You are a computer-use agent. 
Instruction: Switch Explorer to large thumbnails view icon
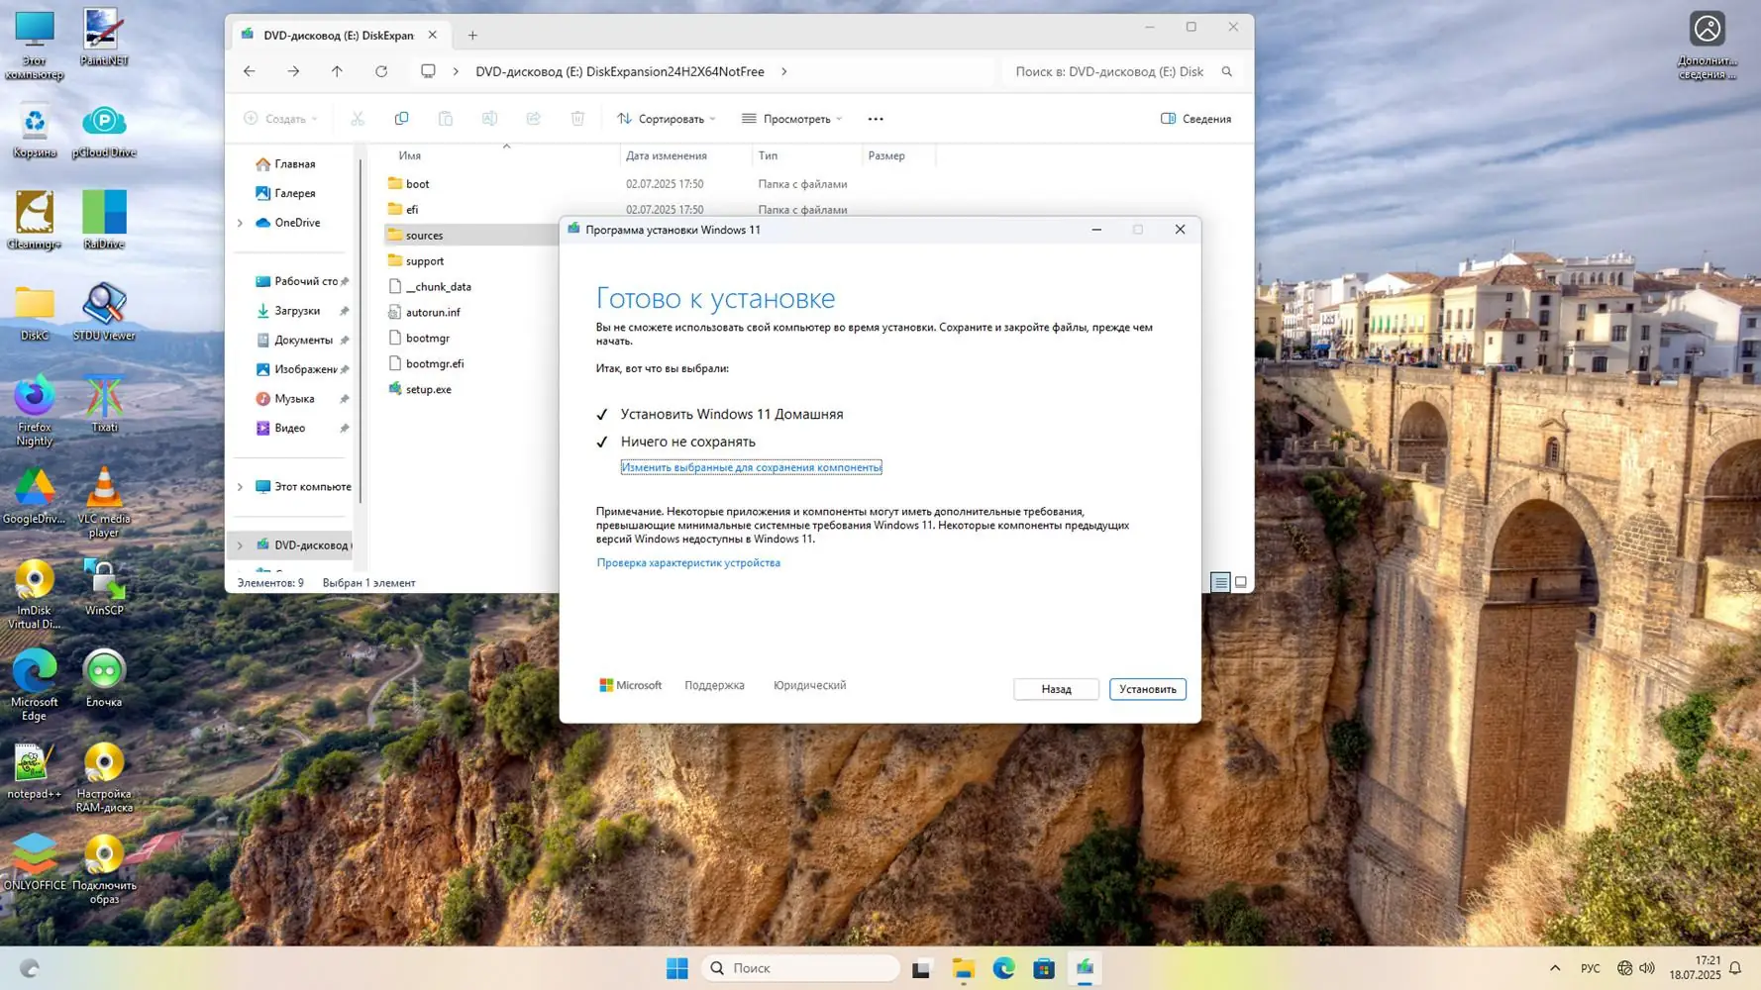[1240, 582]
